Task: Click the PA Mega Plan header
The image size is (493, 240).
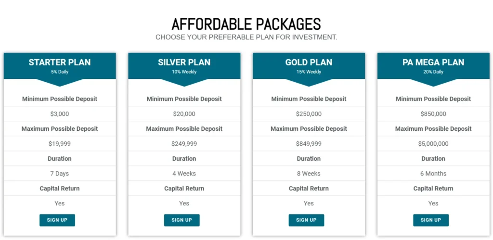Action: click(x=433, y=63)
